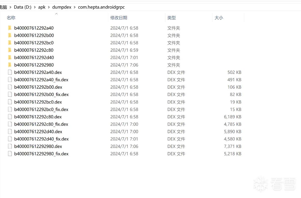
Task: Click the 106 KB size value
Action: [x=234, y=87]
